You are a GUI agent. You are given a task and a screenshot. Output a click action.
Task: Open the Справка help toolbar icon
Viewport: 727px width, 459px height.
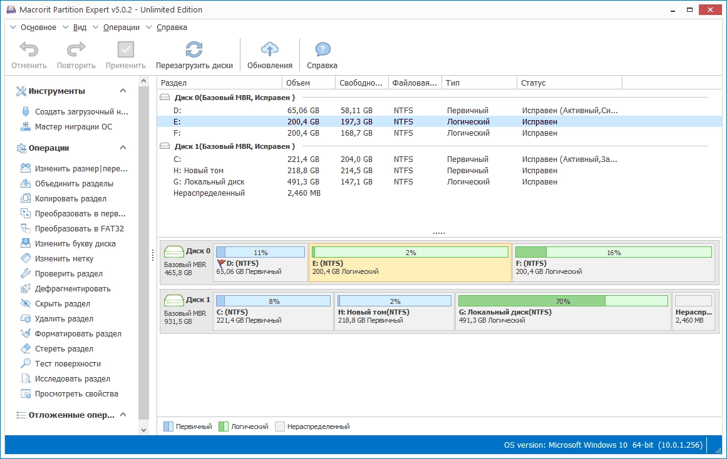click(322, 49)
